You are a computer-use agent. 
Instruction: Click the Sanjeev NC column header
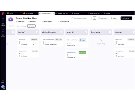click(77, 32)
